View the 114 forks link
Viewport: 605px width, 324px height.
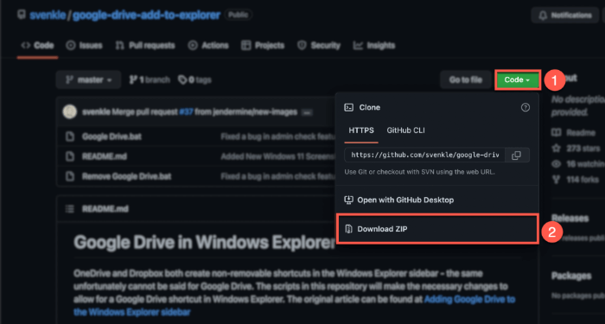(576, 180)
